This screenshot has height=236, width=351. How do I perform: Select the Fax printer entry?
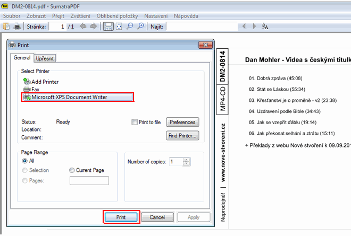31,89
